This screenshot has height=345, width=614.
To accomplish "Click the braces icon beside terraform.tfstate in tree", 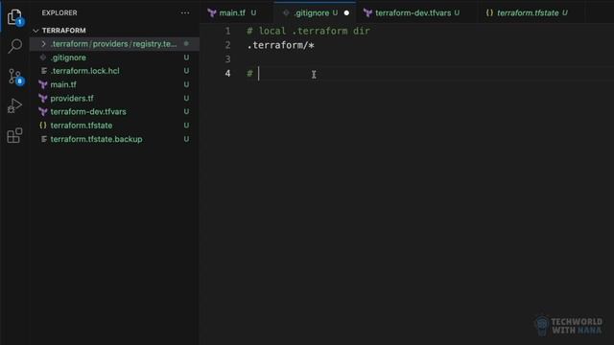I will coord(43,126).
